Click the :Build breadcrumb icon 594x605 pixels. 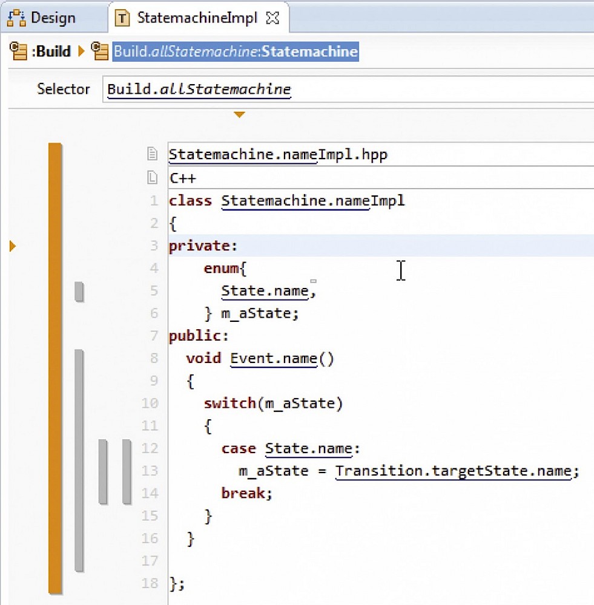pyautogui.click(x=18, y=51)
